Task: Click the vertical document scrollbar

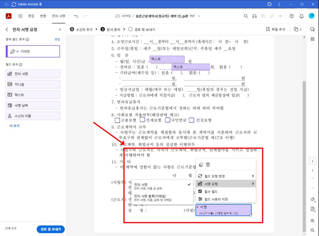Action: [x=304, y=156]
